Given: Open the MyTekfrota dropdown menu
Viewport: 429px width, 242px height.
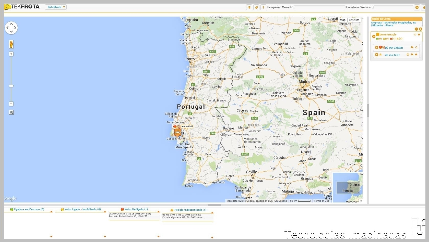Looking at the screenshot, I should (56, 7).
